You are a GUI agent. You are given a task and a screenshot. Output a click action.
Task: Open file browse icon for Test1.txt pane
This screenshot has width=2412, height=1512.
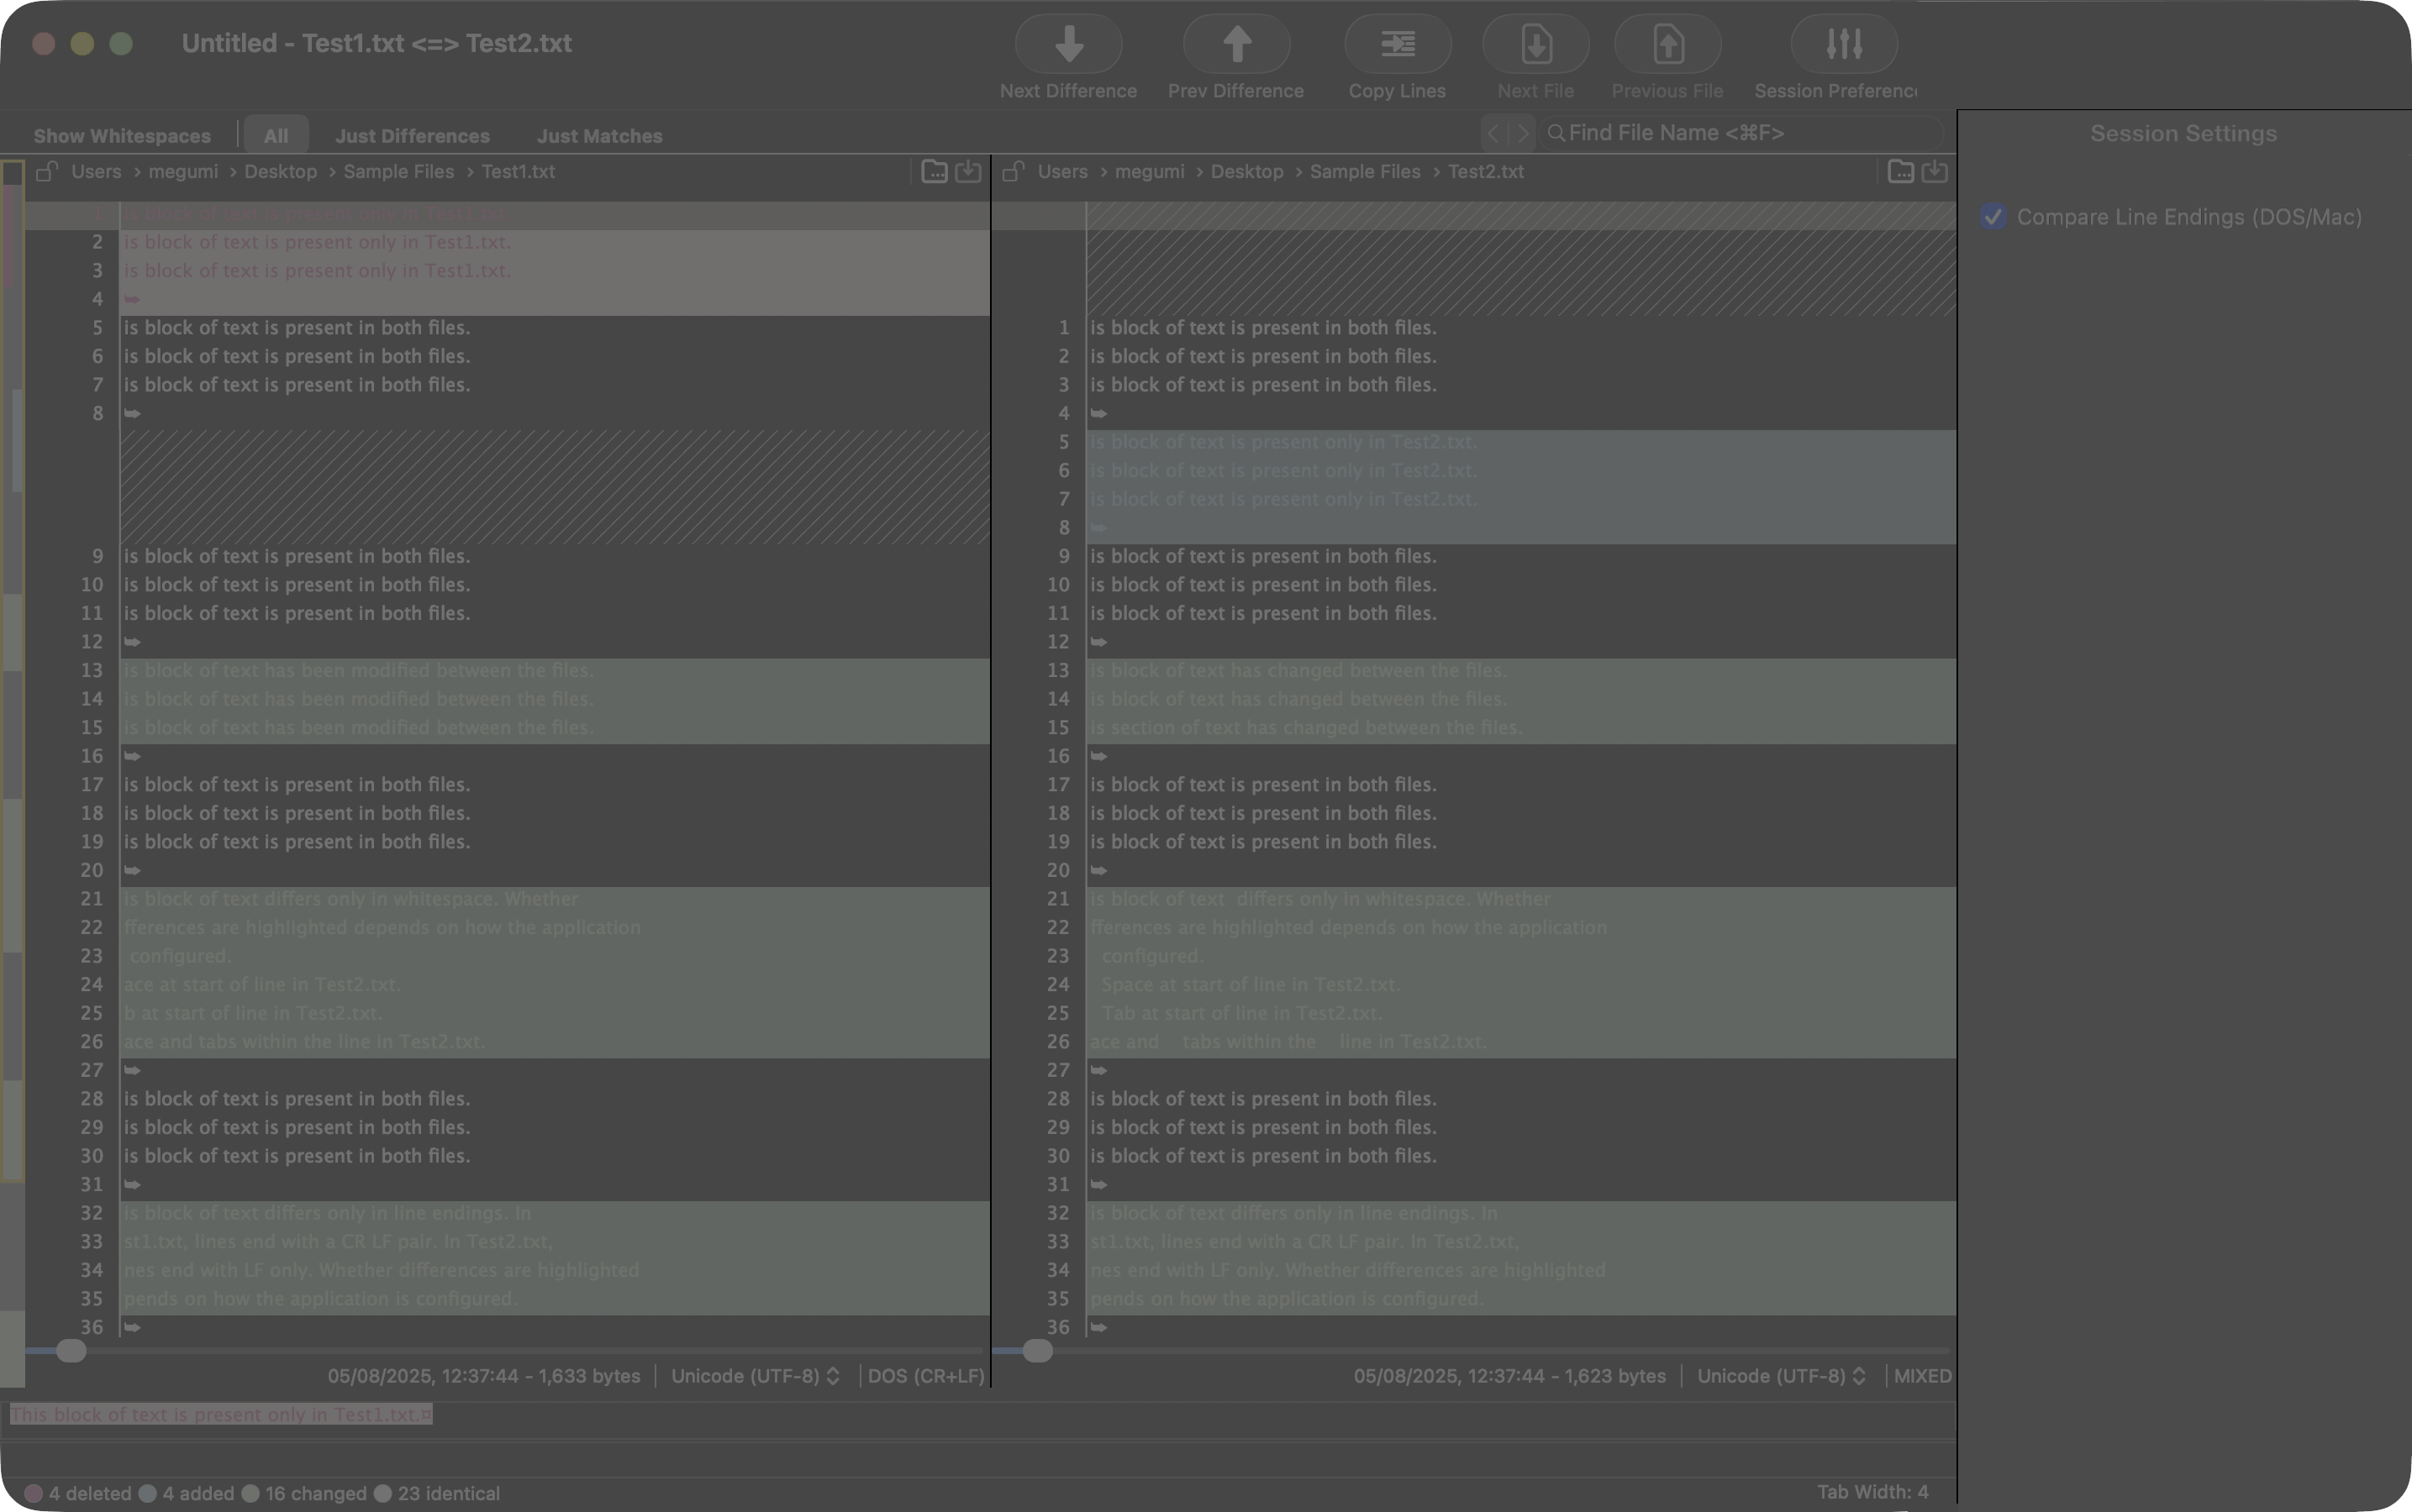tap(934, 171)
